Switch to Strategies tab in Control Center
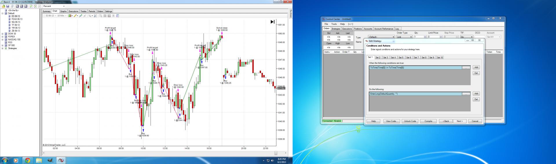 [x=336, y=29]
